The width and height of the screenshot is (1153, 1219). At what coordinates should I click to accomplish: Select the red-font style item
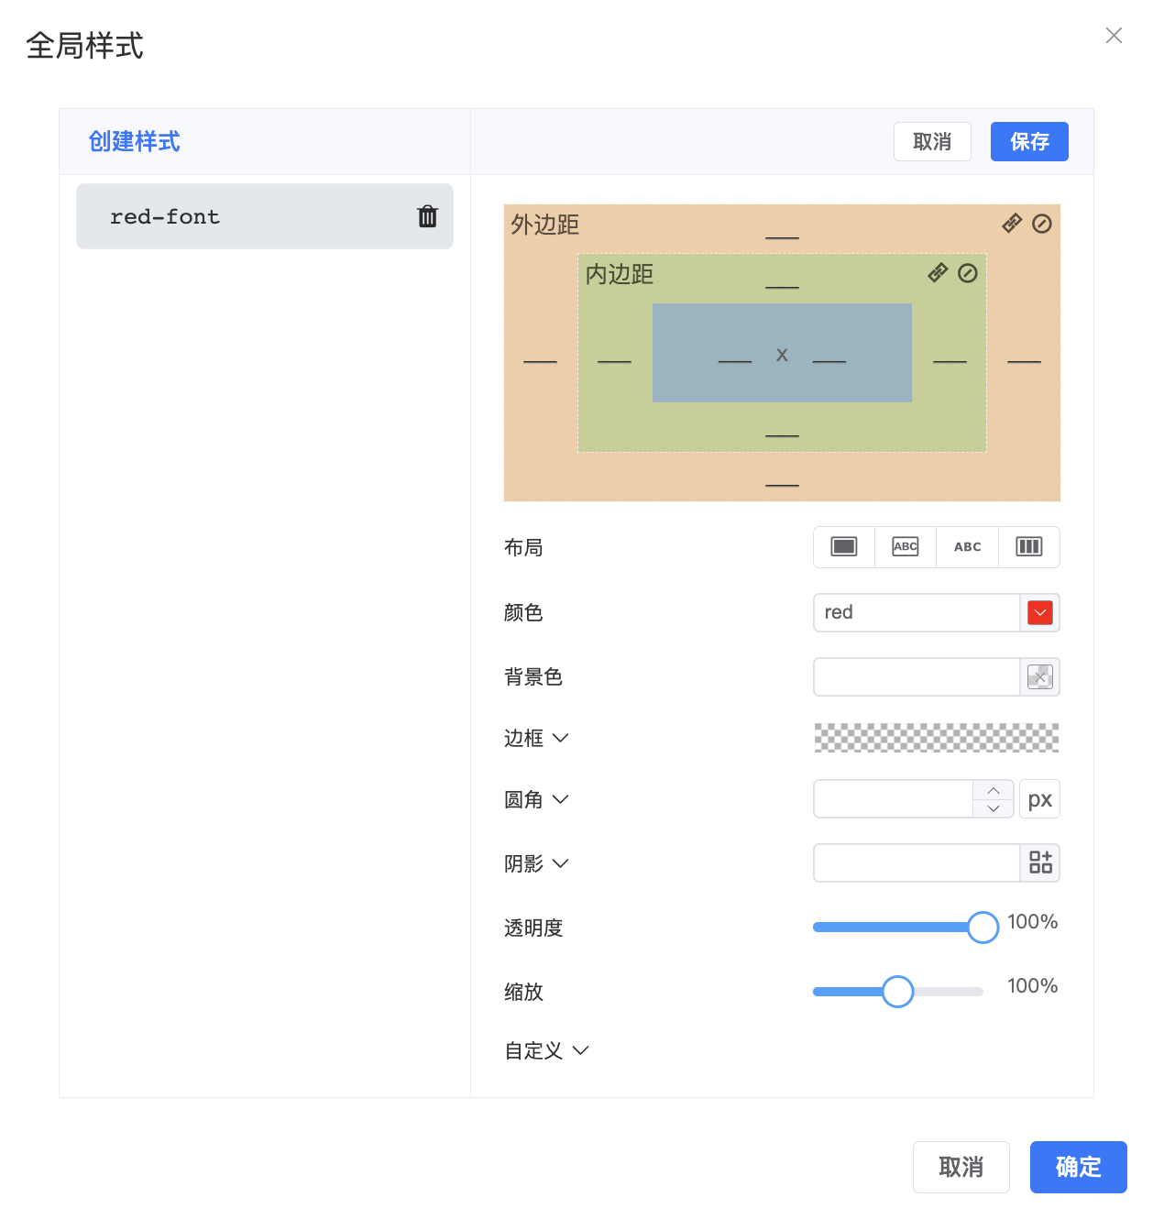click(x=247, y=216)
